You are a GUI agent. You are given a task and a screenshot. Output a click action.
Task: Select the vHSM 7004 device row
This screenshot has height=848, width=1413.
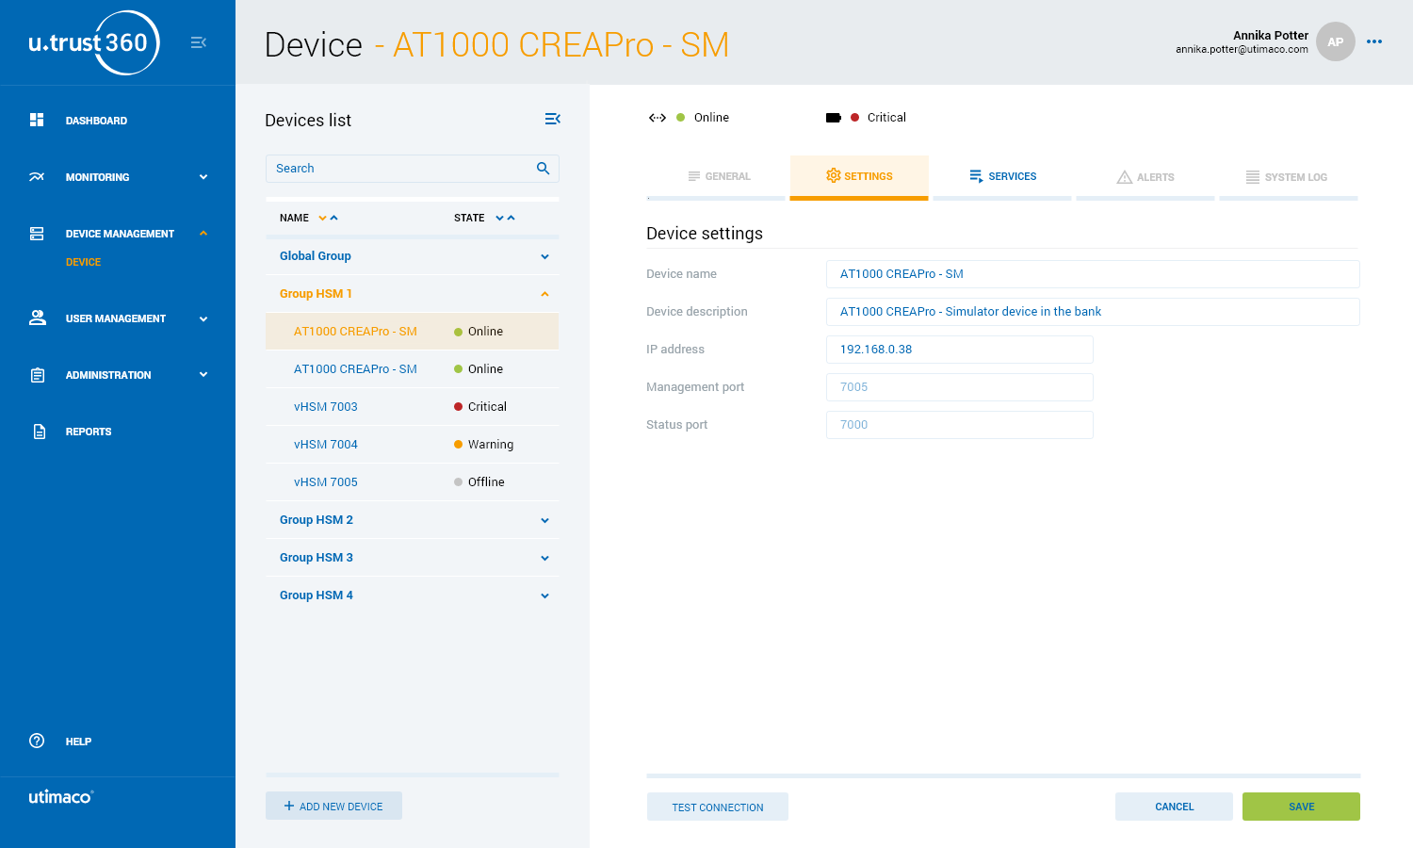tap(412, 445)
